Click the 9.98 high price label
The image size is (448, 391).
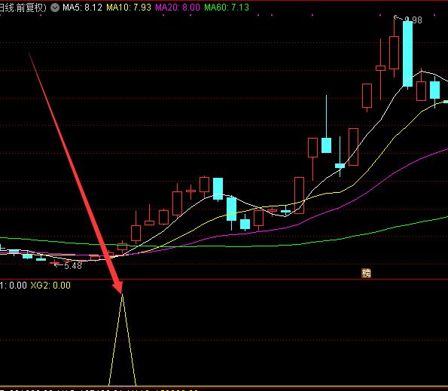coord(413,20)
